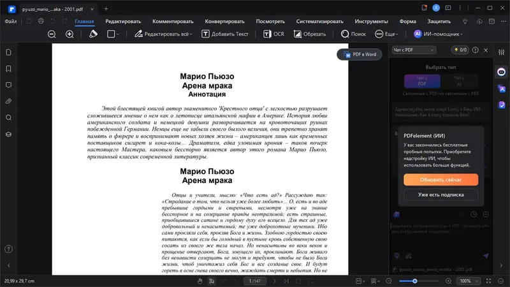Open the Чат с PDF combo box
The width and height of the screenshot is (510, 287).
coord(413,50)
